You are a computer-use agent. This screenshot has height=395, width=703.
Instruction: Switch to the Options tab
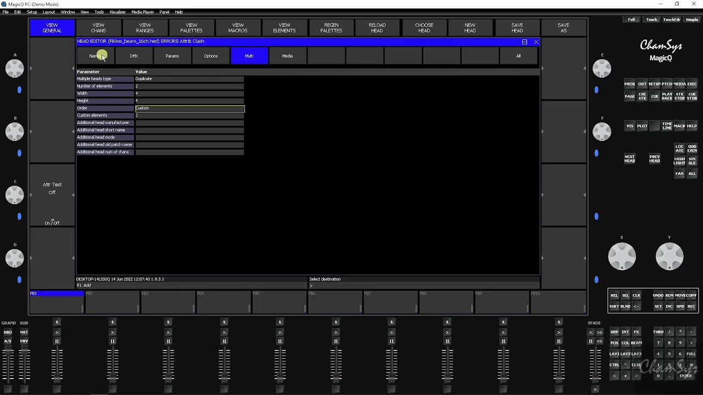211,56
